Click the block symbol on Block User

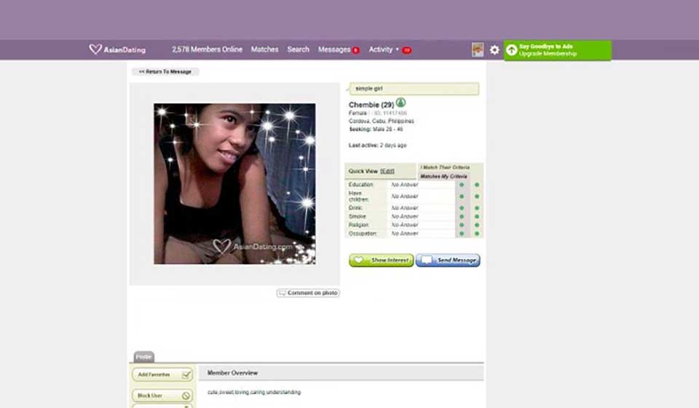186,396
